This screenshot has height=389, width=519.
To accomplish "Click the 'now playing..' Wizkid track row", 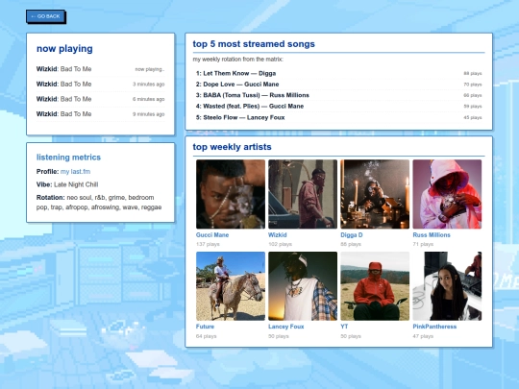I will tap(100, 69).
